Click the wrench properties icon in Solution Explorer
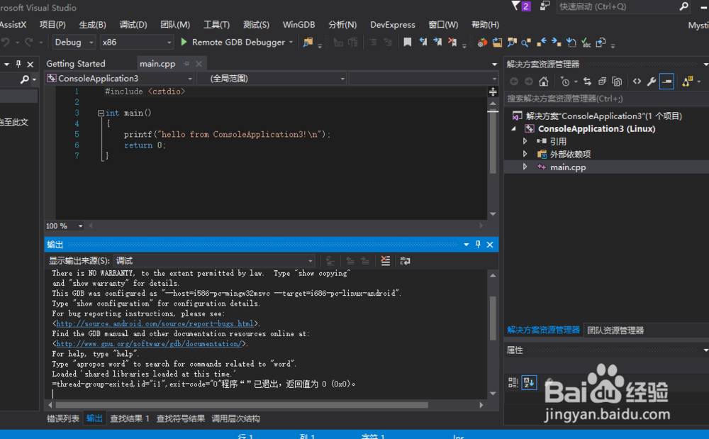Screen dimensions: 709x439 point(652,80)
